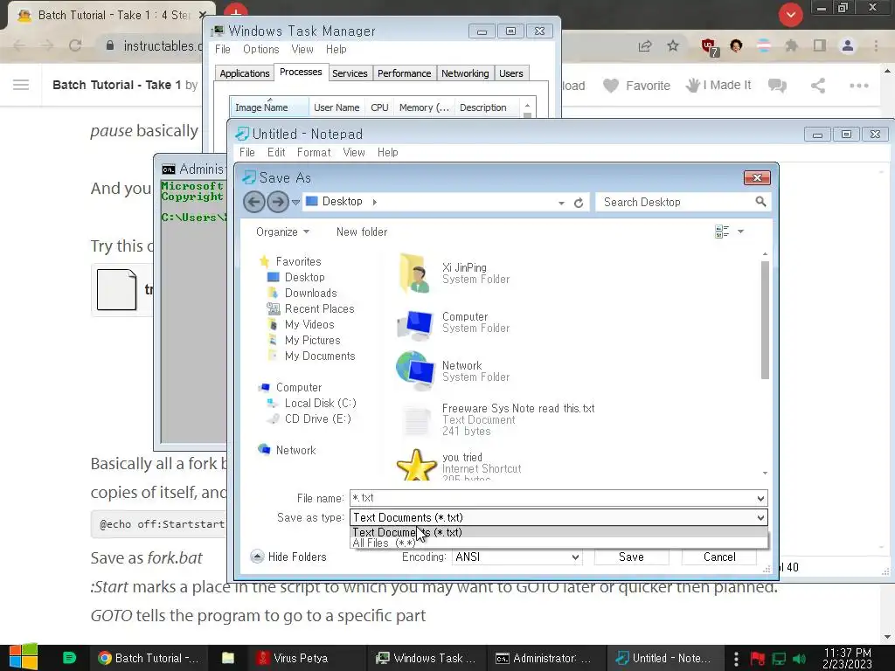Click the Cancel button
Screen dimensions: 895x671
pos(719,557)
